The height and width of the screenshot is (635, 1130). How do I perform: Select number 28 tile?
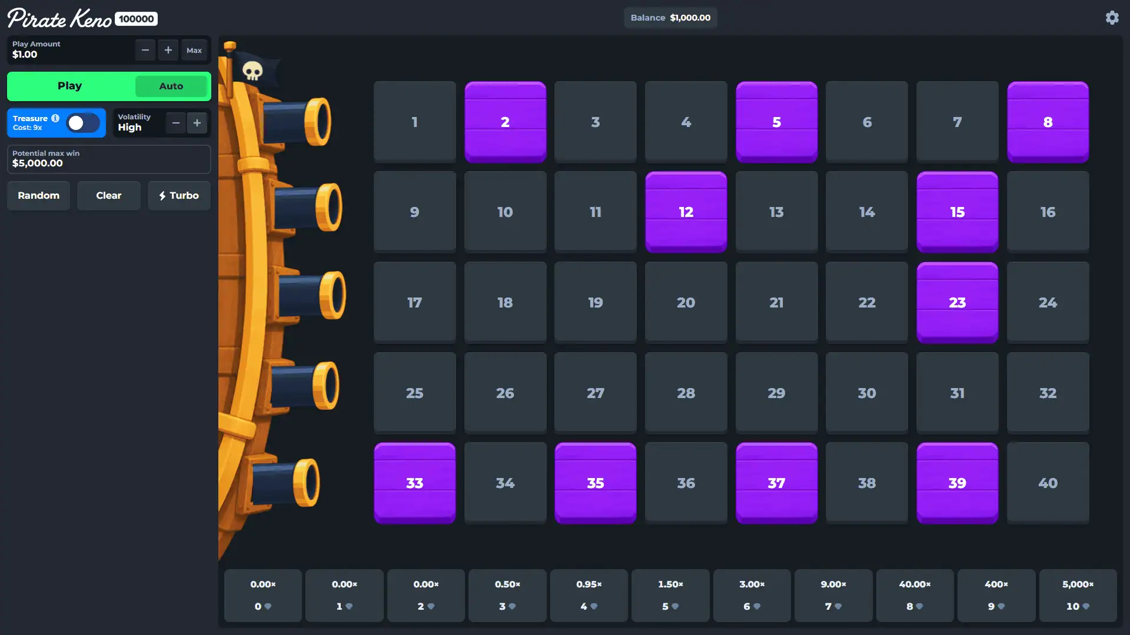click(686, 393)
